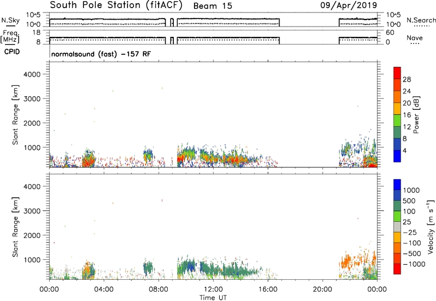Click the "16:00" time tick label

point(268,290)
